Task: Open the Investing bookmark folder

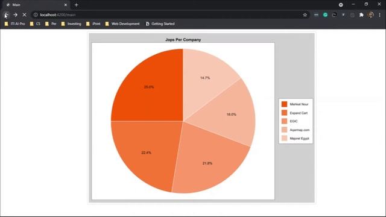Action: tap(71, 24)
